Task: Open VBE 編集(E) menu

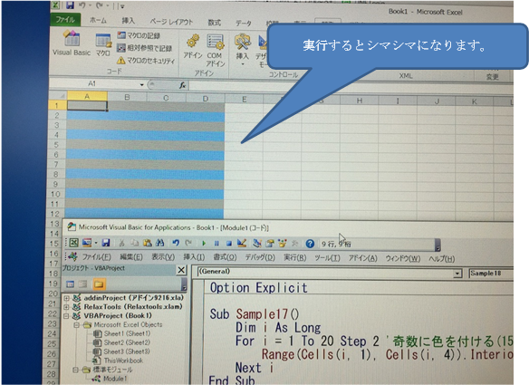Action: (x=131, y=257)
